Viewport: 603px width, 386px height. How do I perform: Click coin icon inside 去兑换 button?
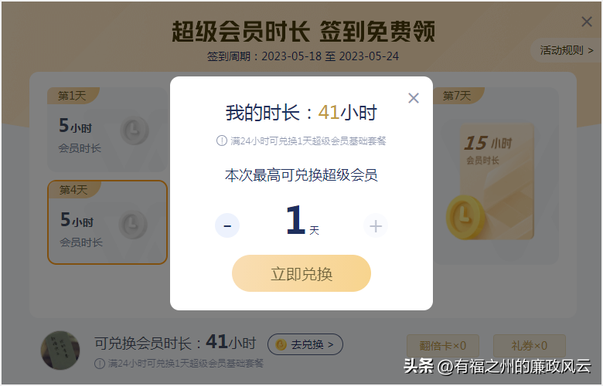(281, 344)
